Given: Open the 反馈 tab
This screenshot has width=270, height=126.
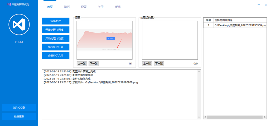Looking at the screenshot, I should pyautogui.click(x=118, y=7).
